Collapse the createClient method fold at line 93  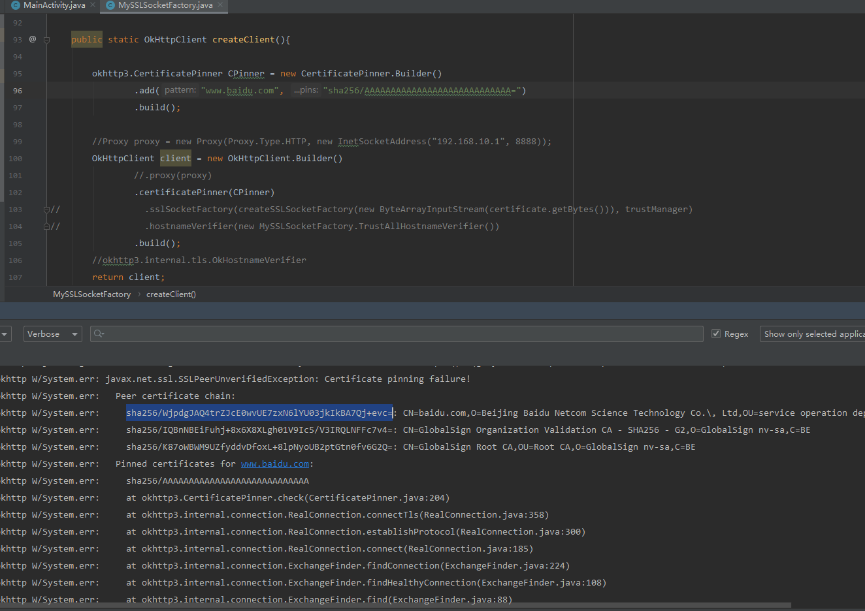[x=46, y=40]
